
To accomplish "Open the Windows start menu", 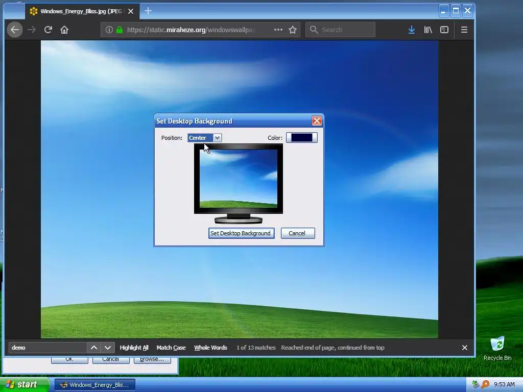I will coord(24,385).
